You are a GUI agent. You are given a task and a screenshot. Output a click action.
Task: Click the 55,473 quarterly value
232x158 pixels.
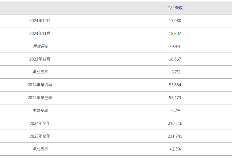coord(175,98)
